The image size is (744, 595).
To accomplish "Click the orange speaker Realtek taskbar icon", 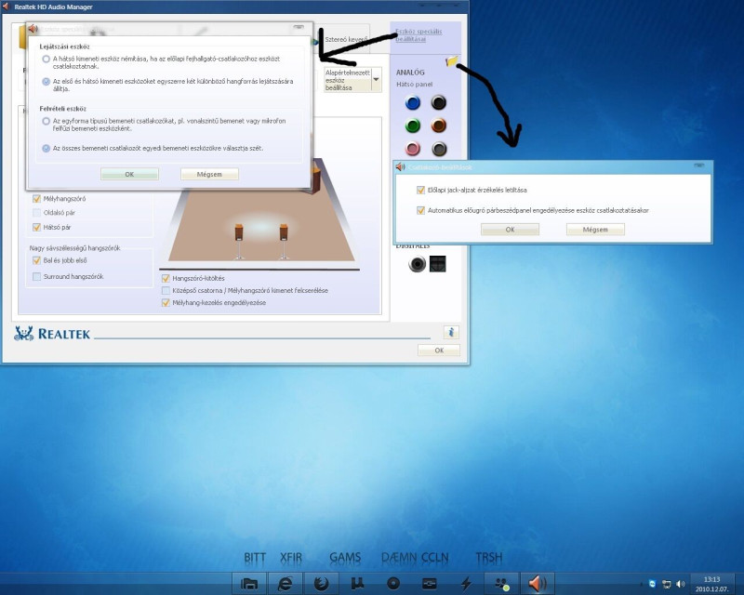I will pyautogui.click(x=538, y=583).
